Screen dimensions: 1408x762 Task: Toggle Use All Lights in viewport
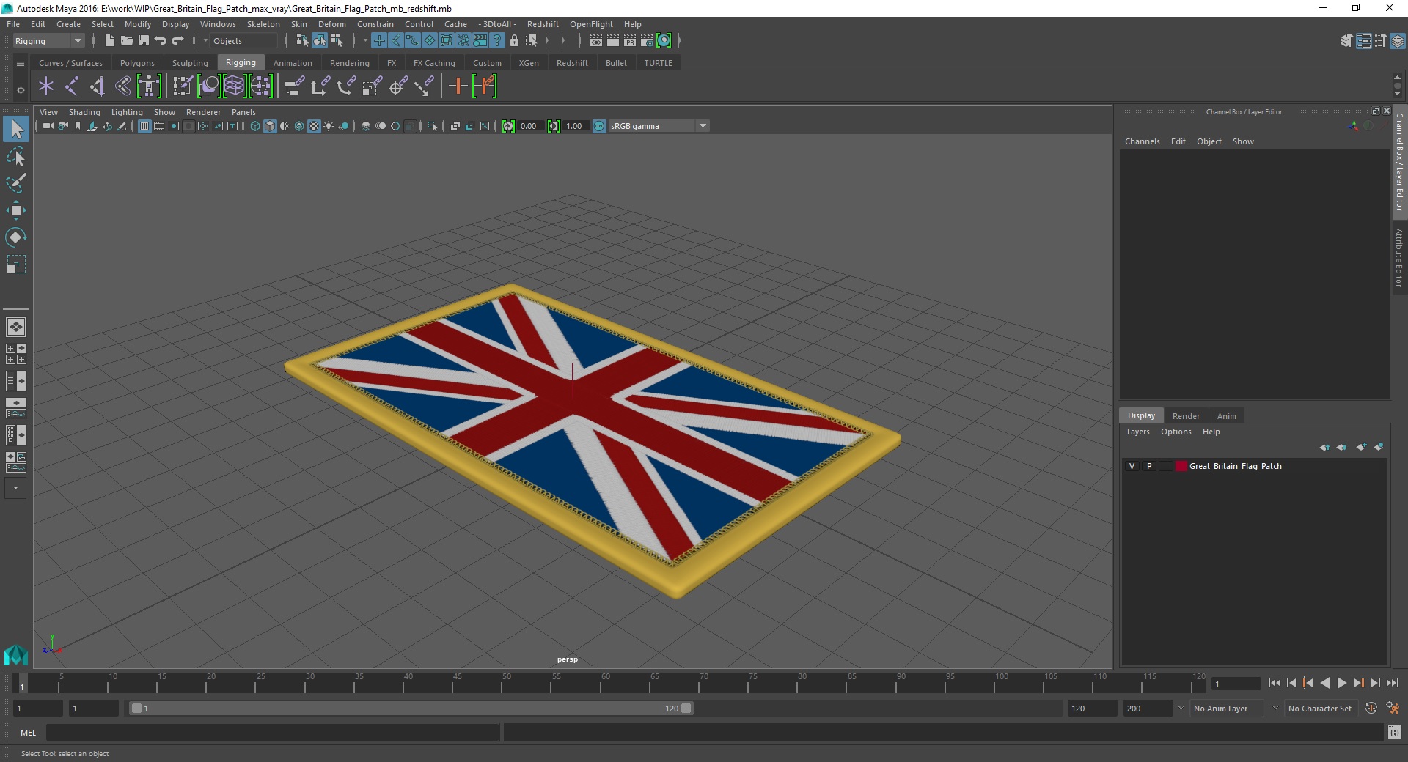(329, 126)
